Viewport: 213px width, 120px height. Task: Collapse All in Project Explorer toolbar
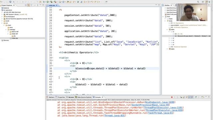click(x=26, y=5)
